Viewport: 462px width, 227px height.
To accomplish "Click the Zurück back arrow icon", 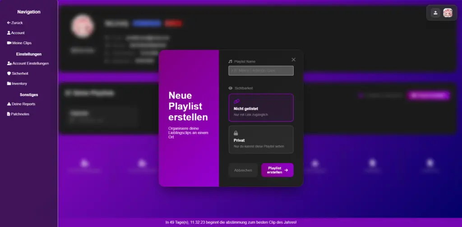I will [x=9, y=23].
